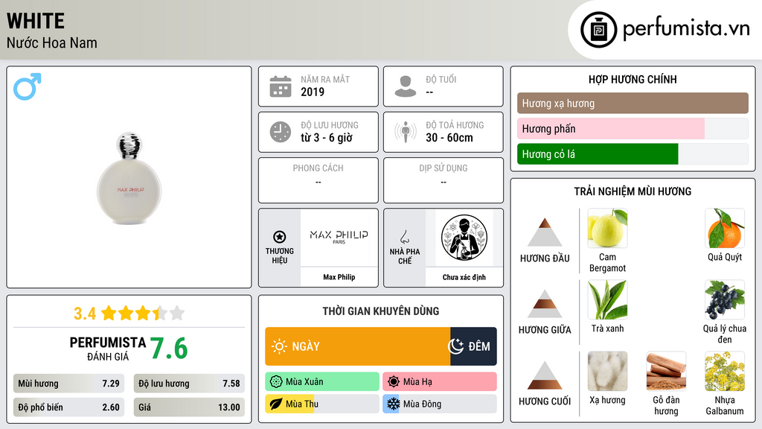Click the Hương cuối pyramid icon
762x429 pixels.
[545, 375]
